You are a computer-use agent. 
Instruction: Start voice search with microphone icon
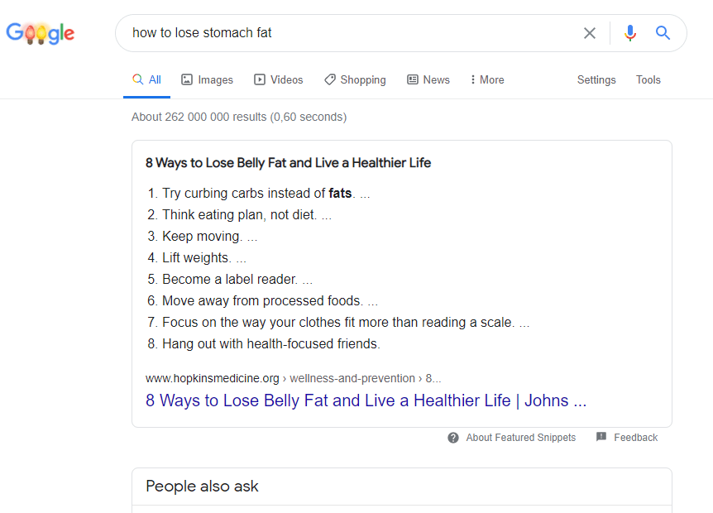click(x=629, y=33)
